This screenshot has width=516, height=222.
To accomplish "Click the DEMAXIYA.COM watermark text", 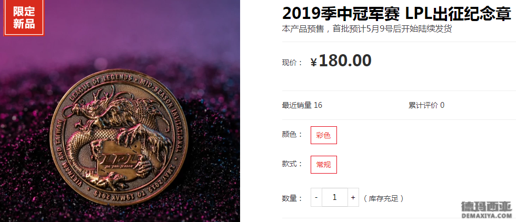I will point(487,216).
